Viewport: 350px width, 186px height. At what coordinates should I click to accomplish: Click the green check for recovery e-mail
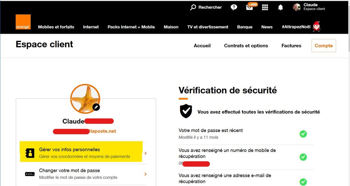303,182
